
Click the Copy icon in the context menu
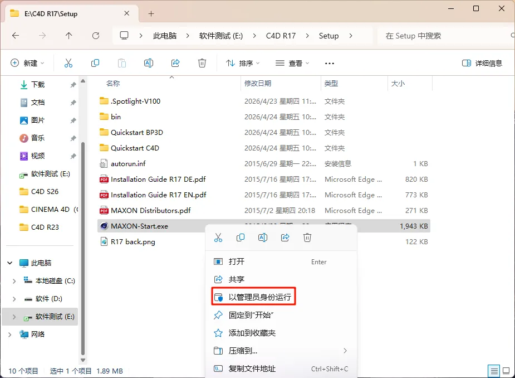(241, 238)
